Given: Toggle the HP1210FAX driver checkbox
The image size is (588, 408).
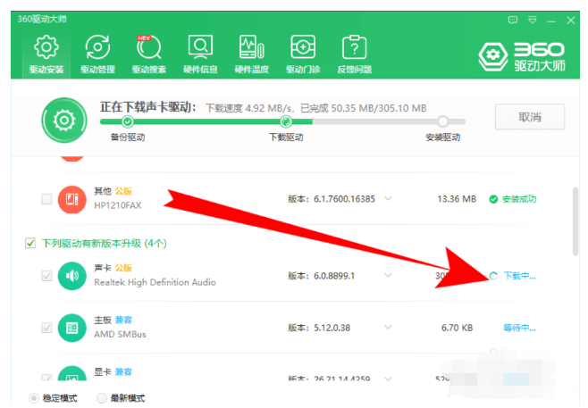Looking at the screenshot, I should coord(46,199).
